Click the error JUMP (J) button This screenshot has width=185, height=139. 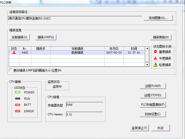(46, 37)
